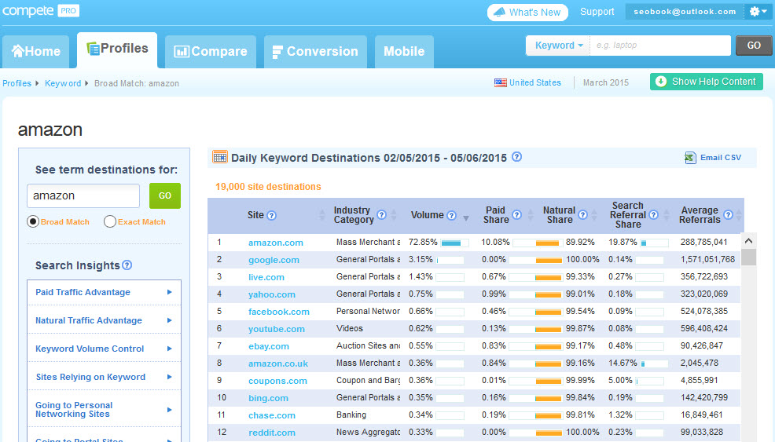Viewport: 775px width, 442px height.
Task: Switch to the Mobile tab
Action: [404, 51]
